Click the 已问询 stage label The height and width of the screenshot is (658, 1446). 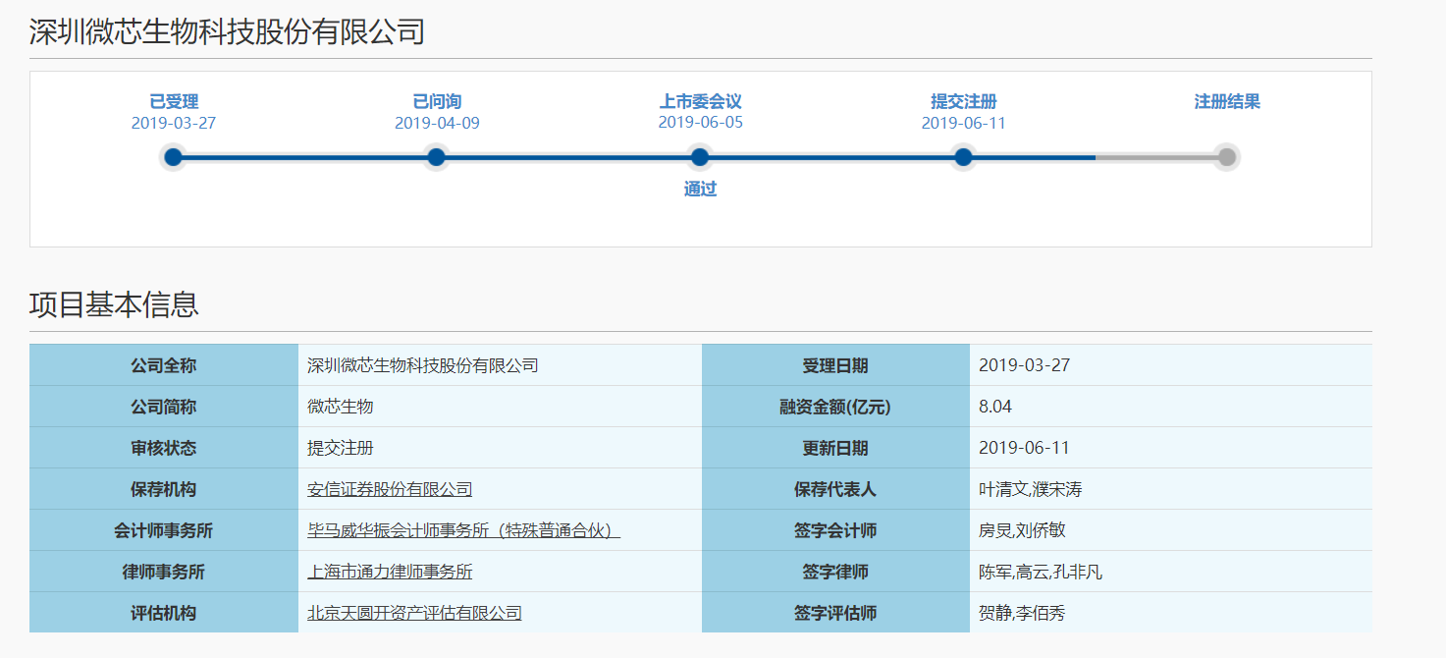pos(437,101)
